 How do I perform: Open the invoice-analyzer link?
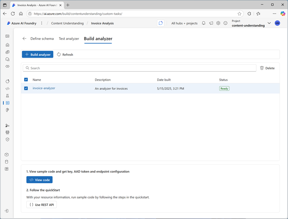[x=44, y=88]
